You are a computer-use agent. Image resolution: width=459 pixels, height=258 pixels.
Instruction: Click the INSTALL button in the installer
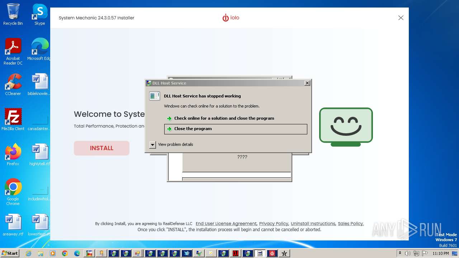(101, 148)
